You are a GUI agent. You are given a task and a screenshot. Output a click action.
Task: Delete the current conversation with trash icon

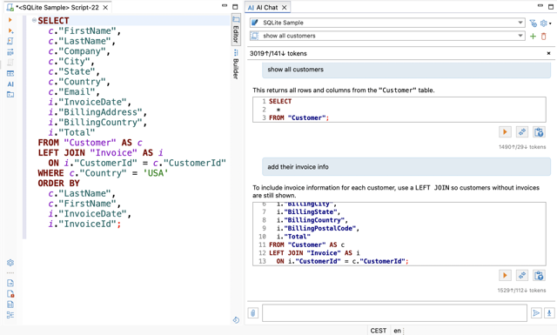[543, 37]
